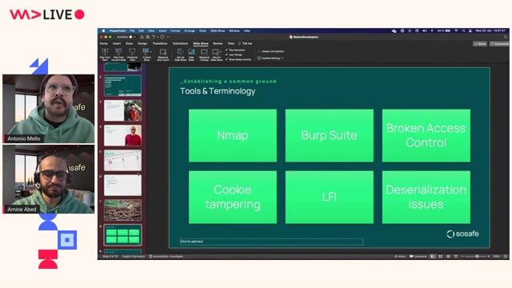Click the fit-to-window icon in status bar
This screenshot has width=512, height=288.
pos(506,257)
